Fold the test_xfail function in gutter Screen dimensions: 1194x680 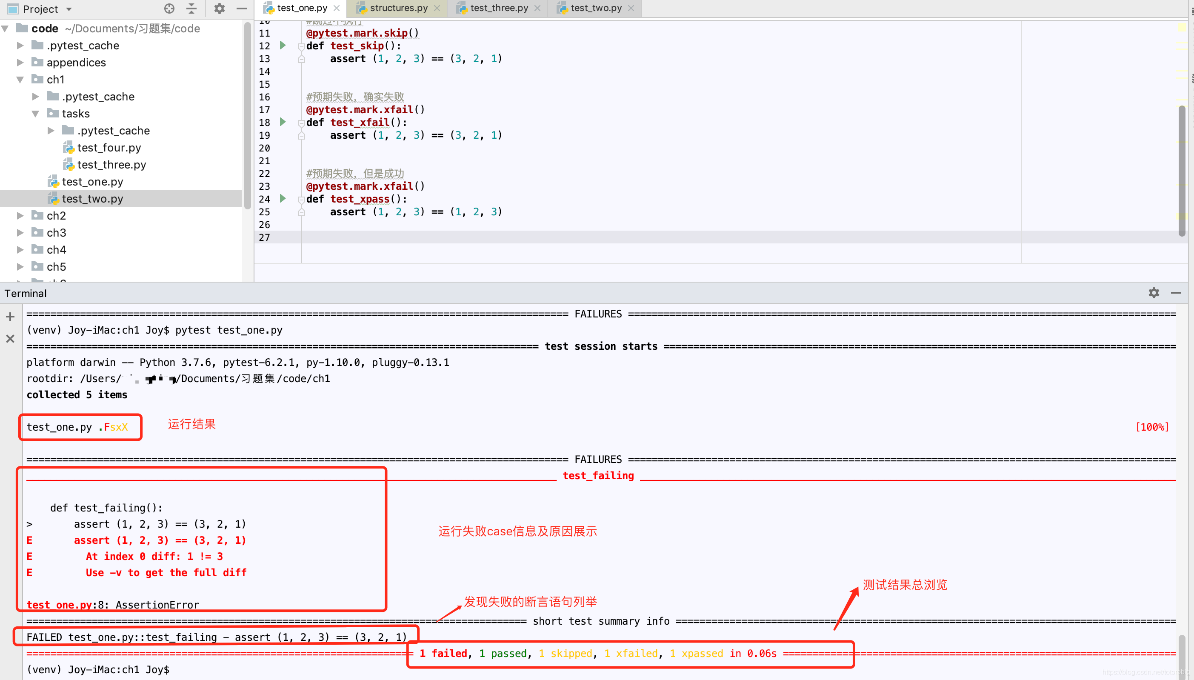(302, 123)
